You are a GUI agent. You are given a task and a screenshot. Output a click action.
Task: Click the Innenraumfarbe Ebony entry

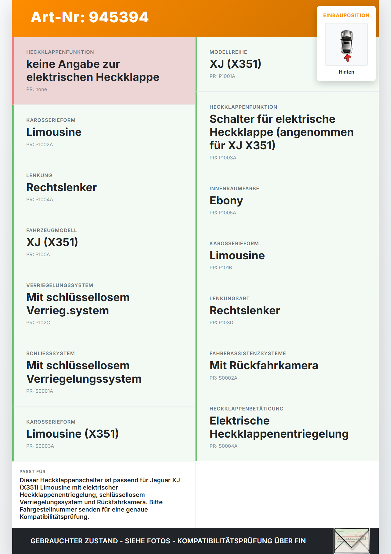click(x=287, y=201)
